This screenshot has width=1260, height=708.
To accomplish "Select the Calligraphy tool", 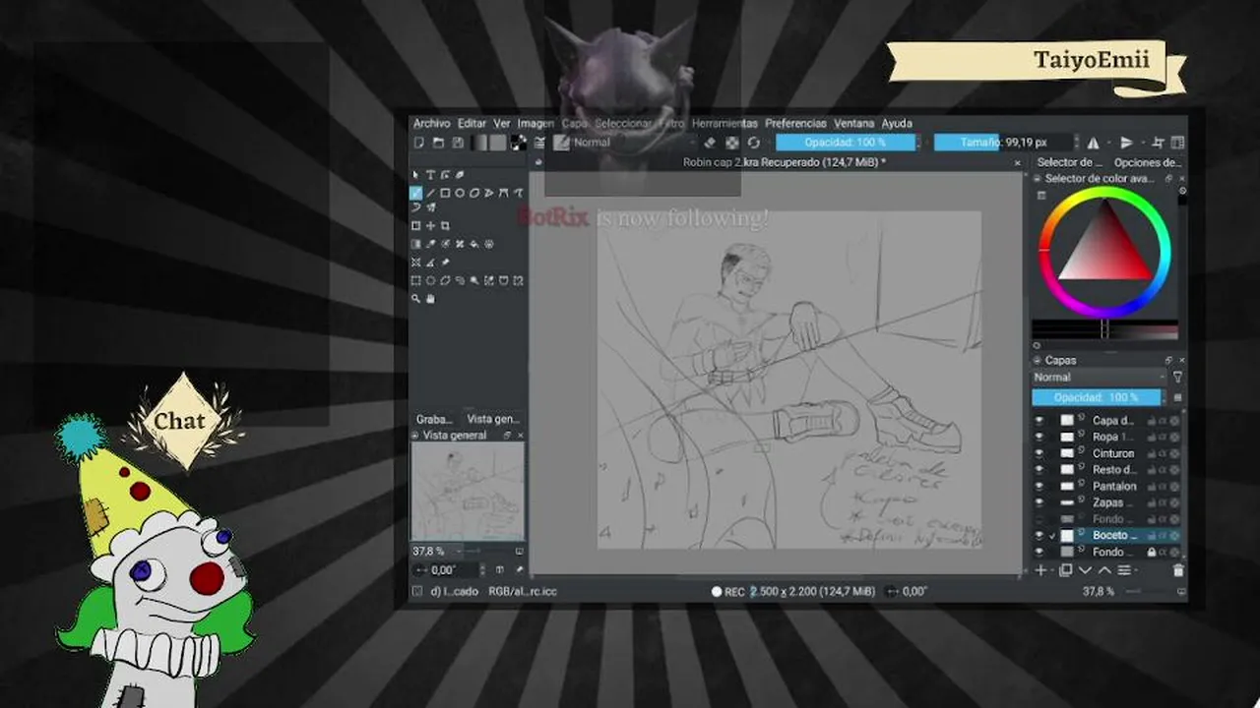I will click(460, 175).
